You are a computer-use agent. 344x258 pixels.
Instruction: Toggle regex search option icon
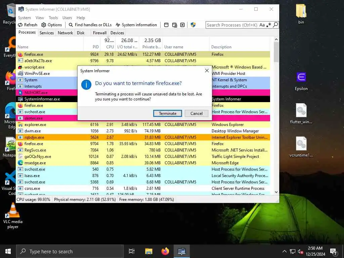[268, 25]
